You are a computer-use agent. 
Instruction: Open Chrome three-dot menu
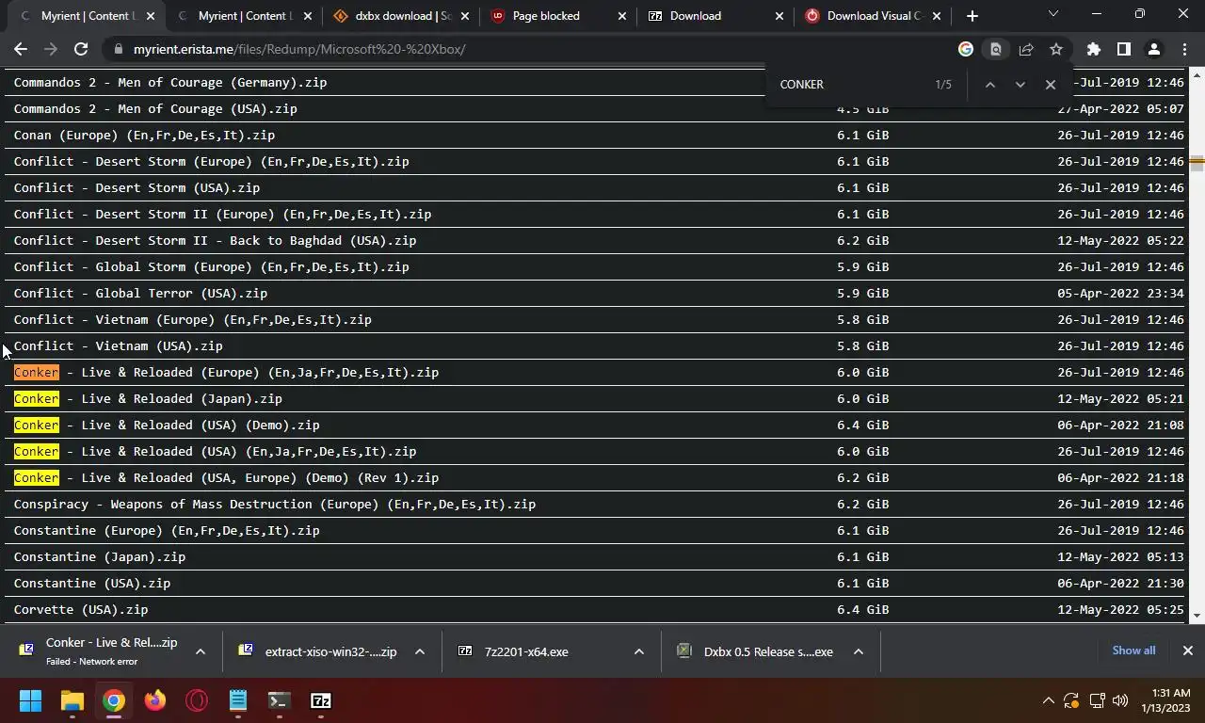pyautogui.click(x=1183, y=49)
